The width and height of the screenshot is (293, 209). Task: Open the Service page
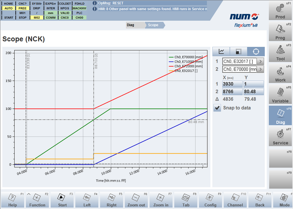[x=281, y=137]
